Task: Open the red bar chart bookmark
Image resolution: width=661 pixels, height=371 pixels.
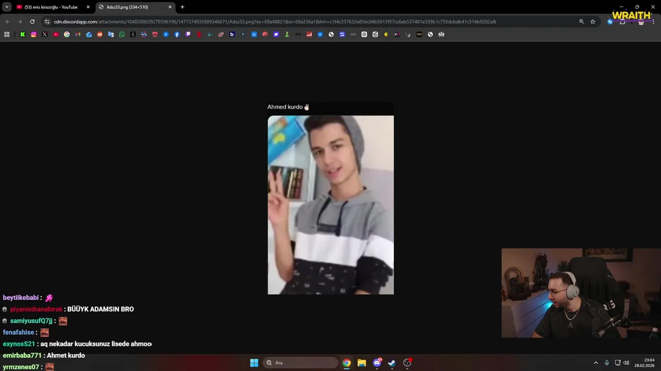Action: coord(309,35)
